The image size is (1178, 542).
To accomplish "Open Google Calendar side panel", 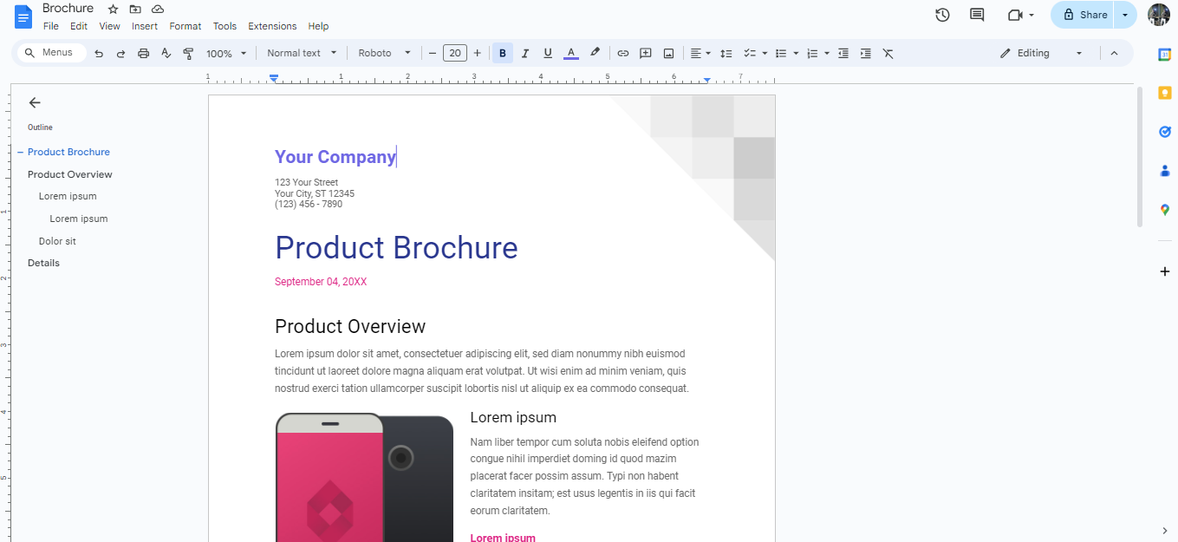I will [x=1165, y=55].
